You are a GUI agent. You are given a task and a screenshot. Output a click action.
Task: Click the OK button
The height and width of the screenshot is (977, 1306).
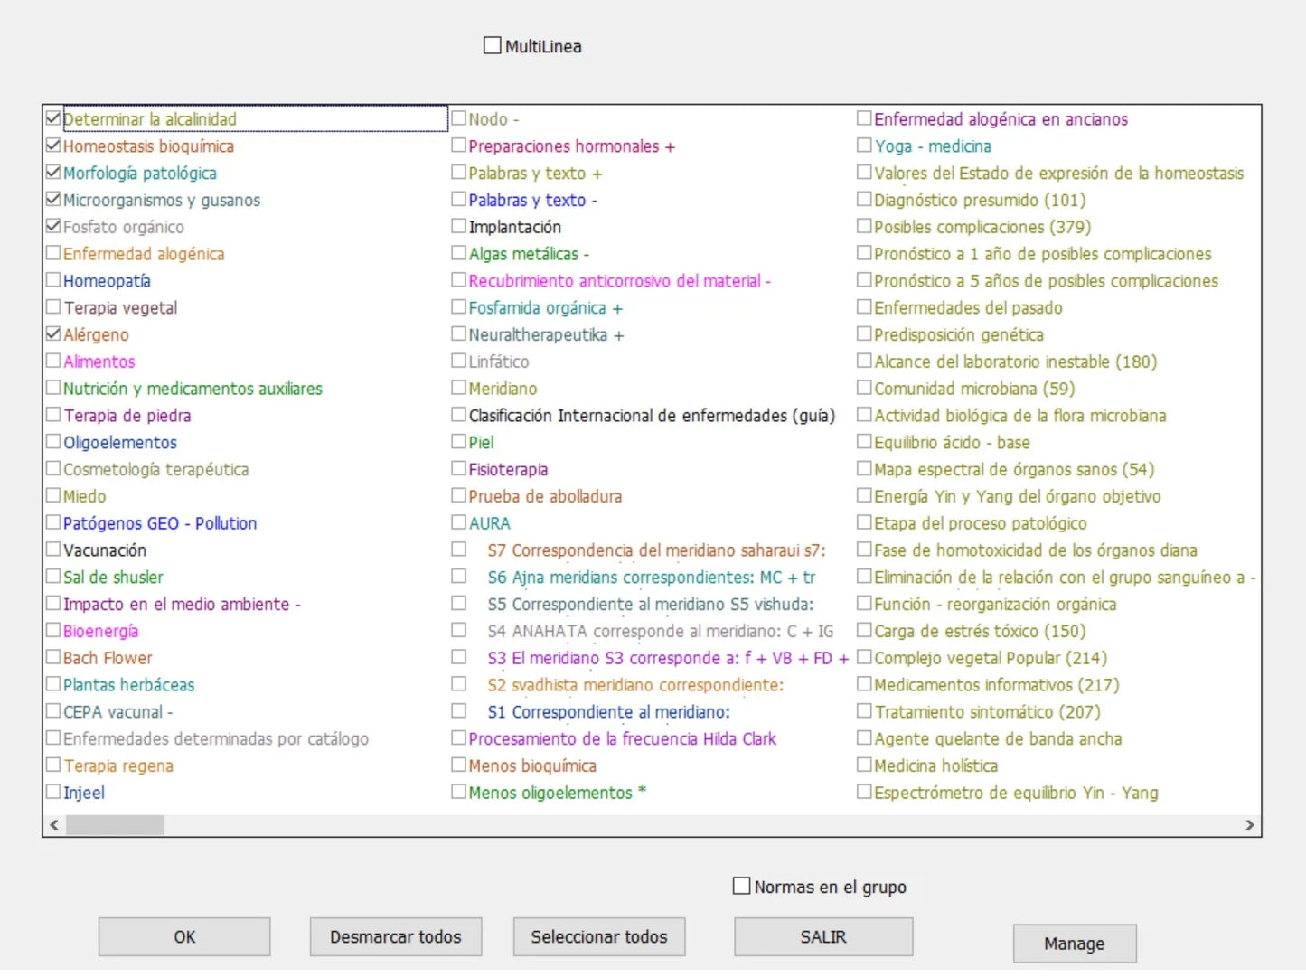tap(184, 937)
